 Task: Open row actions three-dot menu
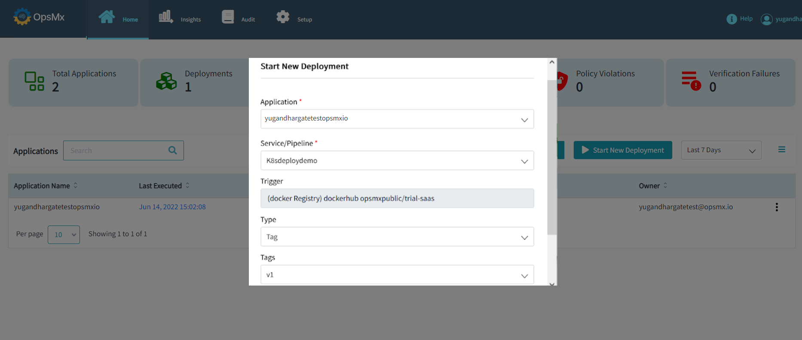coord(777,207)
